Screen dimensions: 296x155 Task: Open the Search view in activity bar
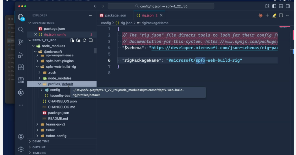21,29
